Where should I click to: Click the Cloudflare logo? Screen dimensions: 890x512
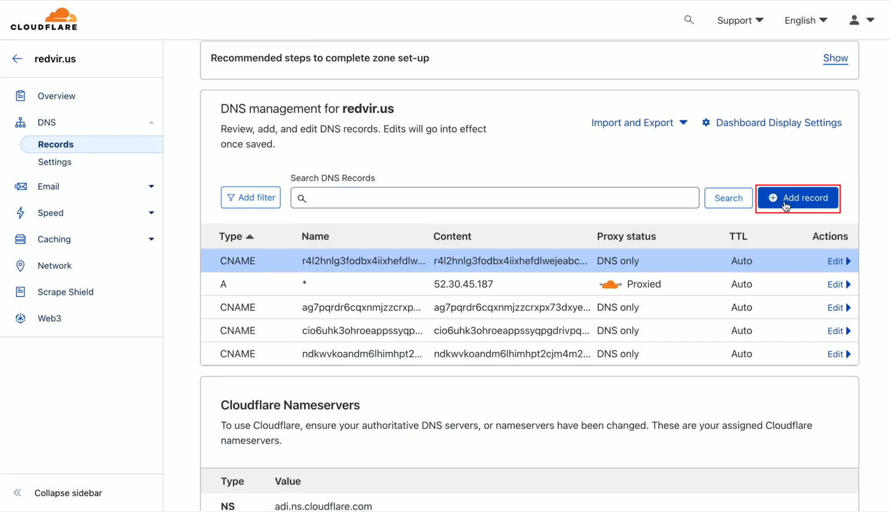coord(44,19)
